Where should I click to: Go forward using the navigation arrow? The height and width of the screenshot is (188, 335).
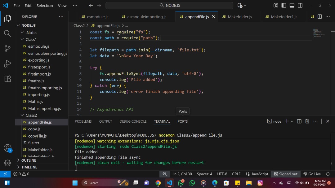point(99,6)
